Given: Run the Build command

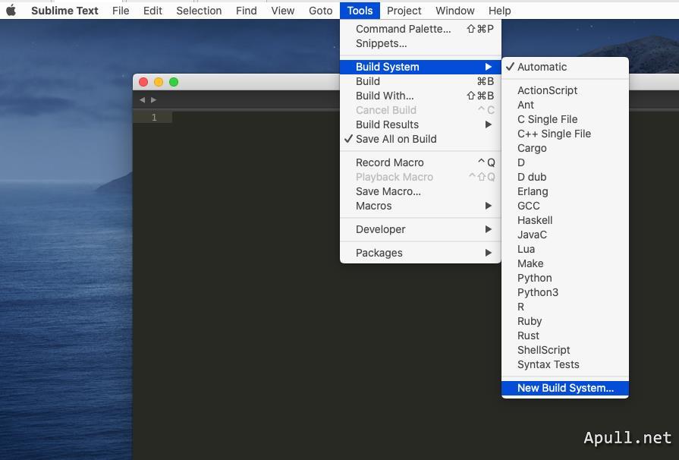Looking at the screenshot, I should 420,81.
